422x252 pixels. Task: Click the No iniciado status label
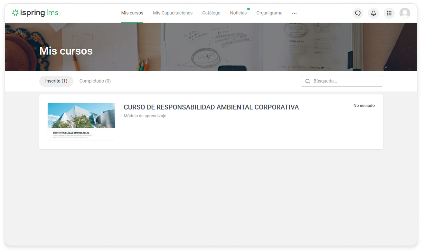(x=364, y=106)
